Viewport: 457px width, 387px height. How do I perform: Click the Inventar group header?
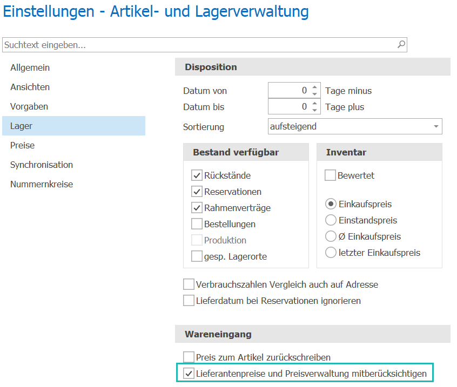tap(379, 152)
